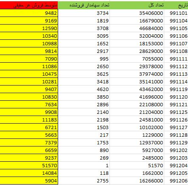Viewport: 188px width, 185px height.
Task: Select the تعداد کل header cell
Action: pos(137,6)
